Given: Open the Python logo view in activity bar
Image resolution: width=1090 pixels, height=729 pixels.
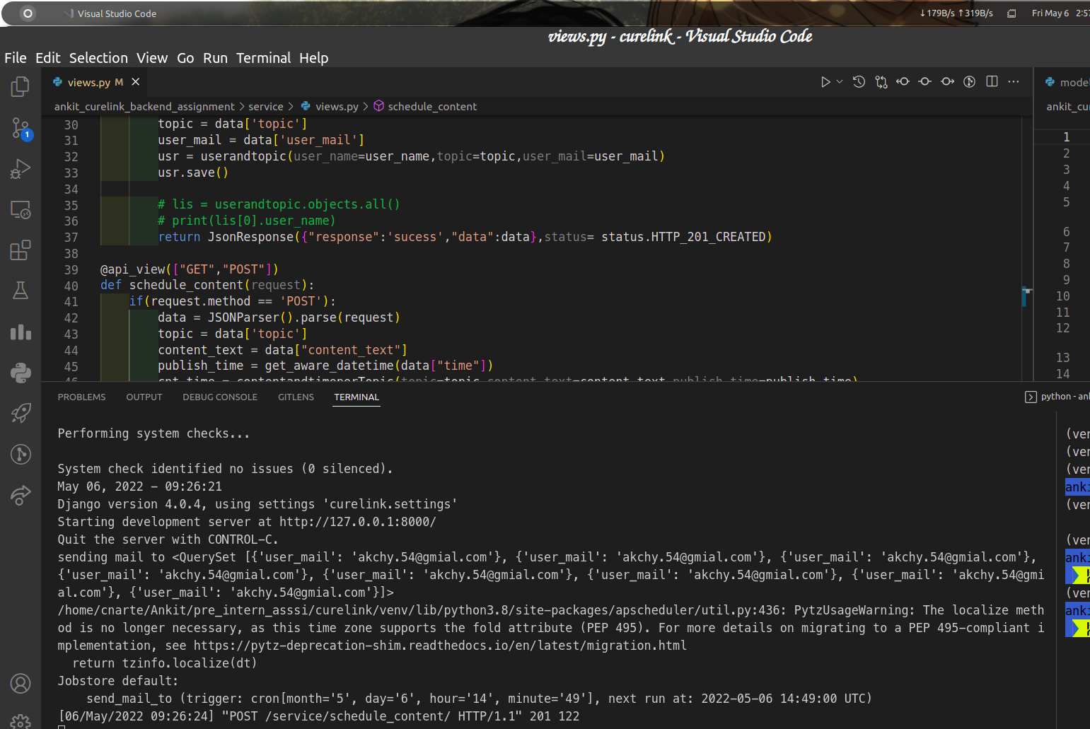Looking at the screenshot, I should (x=21, y=373).
